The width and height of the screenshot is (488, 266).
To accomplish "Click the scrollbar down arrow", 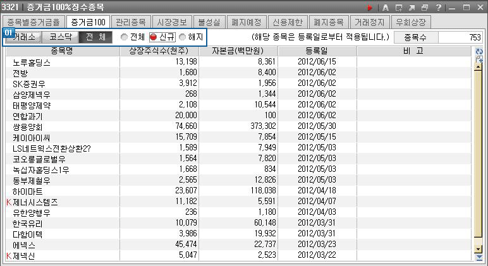I will point(479,248).
